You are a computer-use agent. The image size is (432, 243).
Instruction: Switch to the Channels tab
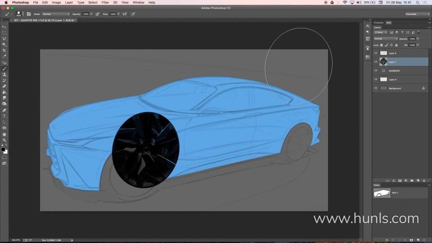378,22
